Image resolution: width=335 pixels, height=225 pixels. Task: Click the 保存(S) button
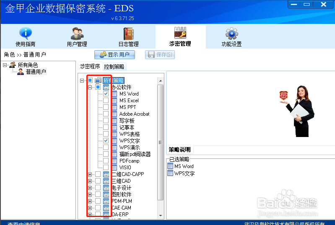[x=160, y=54]
